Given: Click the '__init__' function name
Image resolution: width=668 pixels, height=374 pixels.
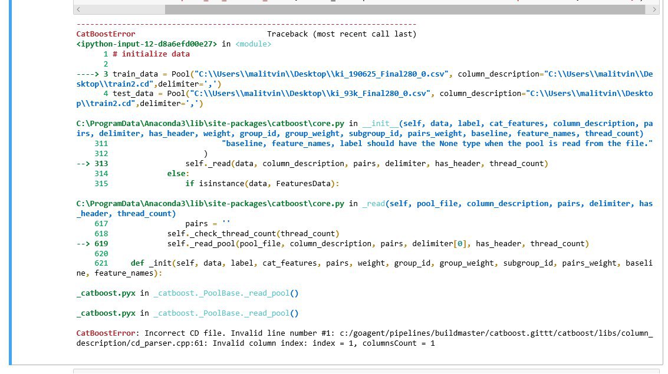Looking at the screenshot, I should coord(380,124).
